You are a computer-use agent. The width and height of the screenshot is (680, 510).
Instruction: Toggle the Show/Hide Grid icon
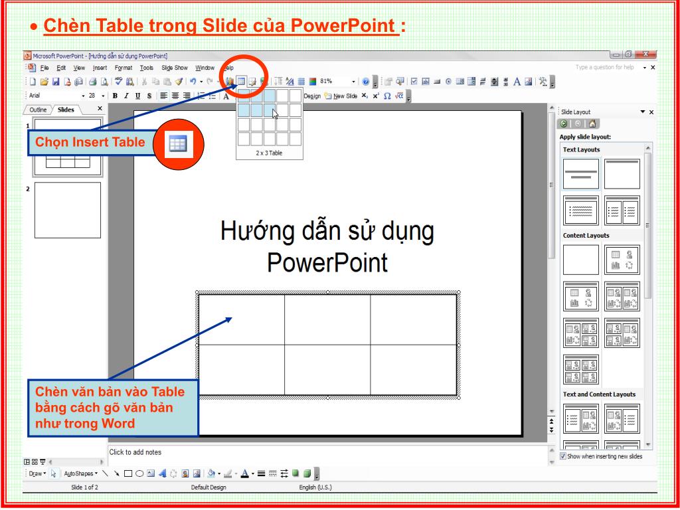301,82
